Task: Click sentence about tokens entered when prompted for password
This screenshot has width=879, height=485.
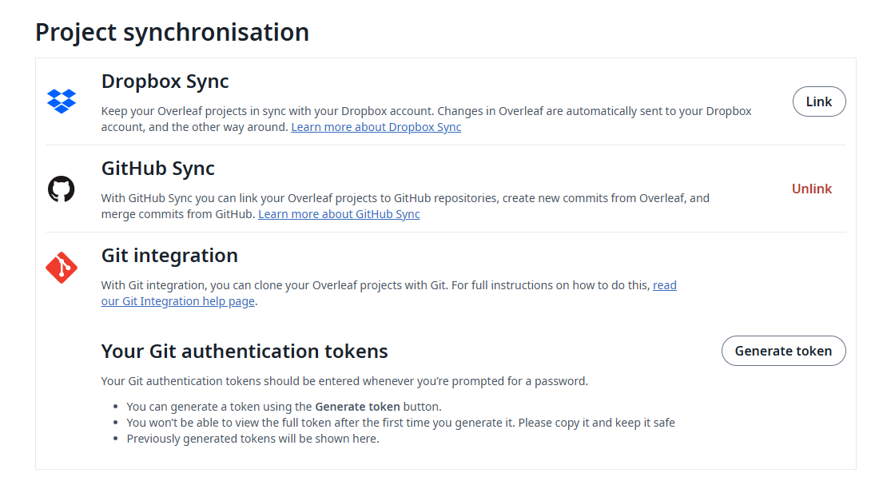Action: coord(344,381)
